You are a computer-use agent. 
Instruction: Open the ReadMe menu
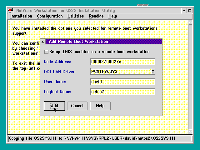coord(96,16)
